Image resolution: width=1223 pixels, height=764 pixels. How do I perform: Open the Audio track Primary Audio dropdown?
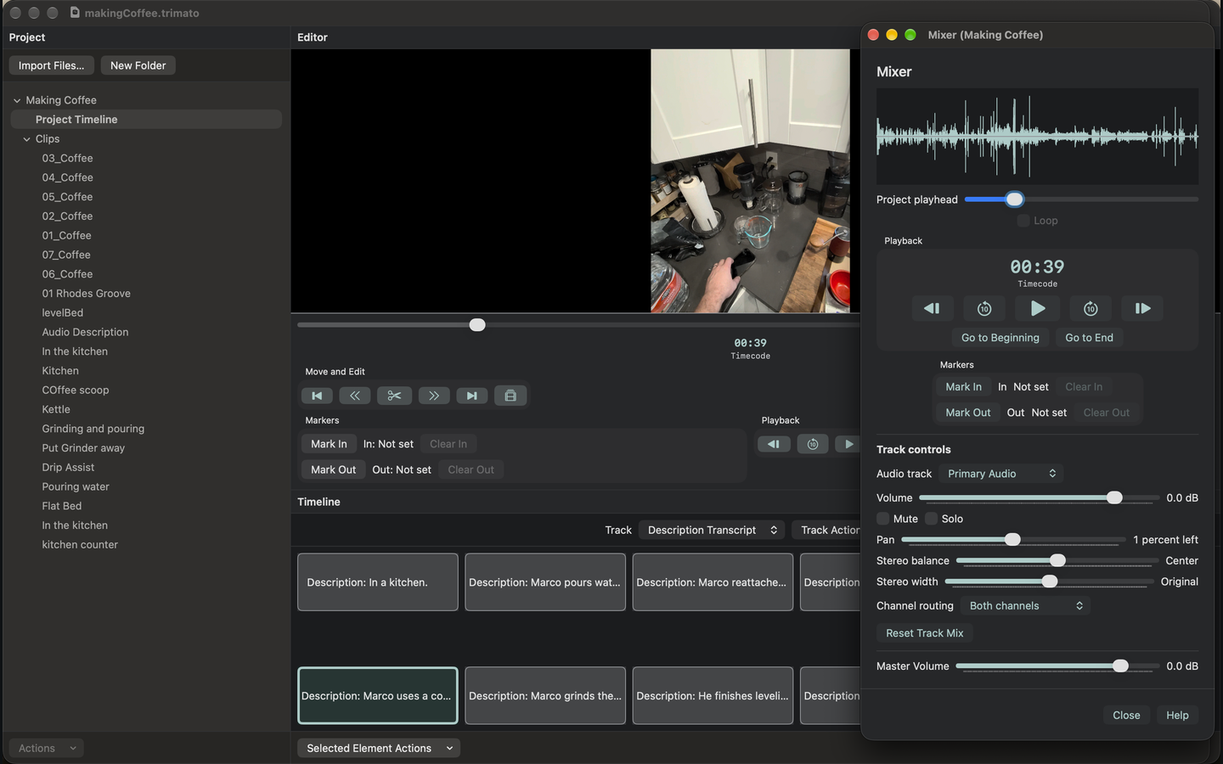(x=1001, y=474)
